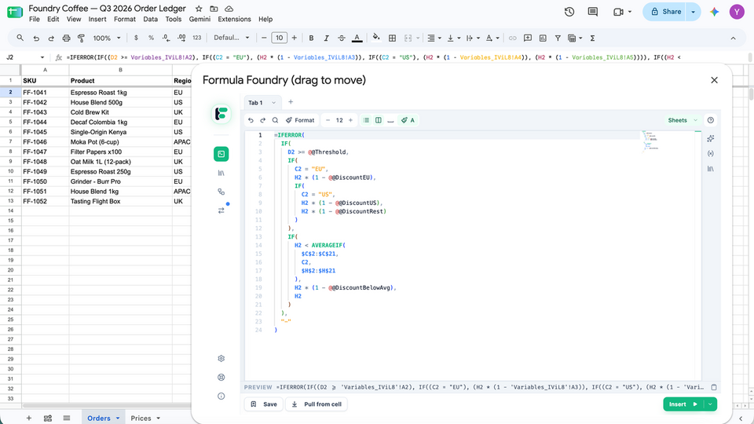This screenshot has height=424, width=754.
Task: Toggle italic in Sheets toolbar
Action: (326, 38)
